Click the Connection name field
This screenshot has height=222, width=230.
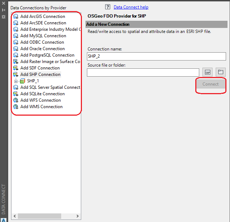156,56
